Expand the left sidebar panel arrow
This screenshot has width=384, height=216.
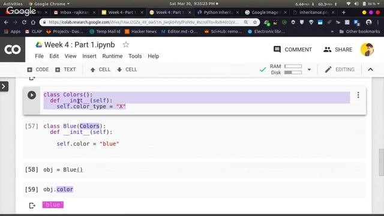coord(4,86)
